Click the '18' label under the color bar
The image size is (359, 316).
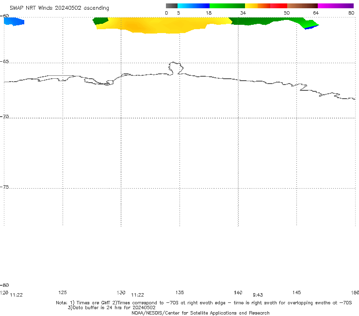point(209,13)
